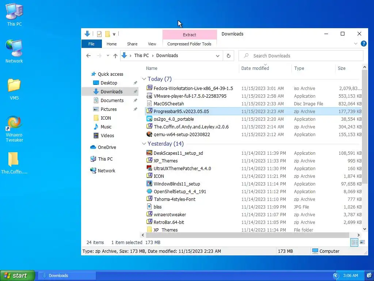This screenshot has height=281, width=374.
Task: Open the Start menu
Action: tap(18, 276)
